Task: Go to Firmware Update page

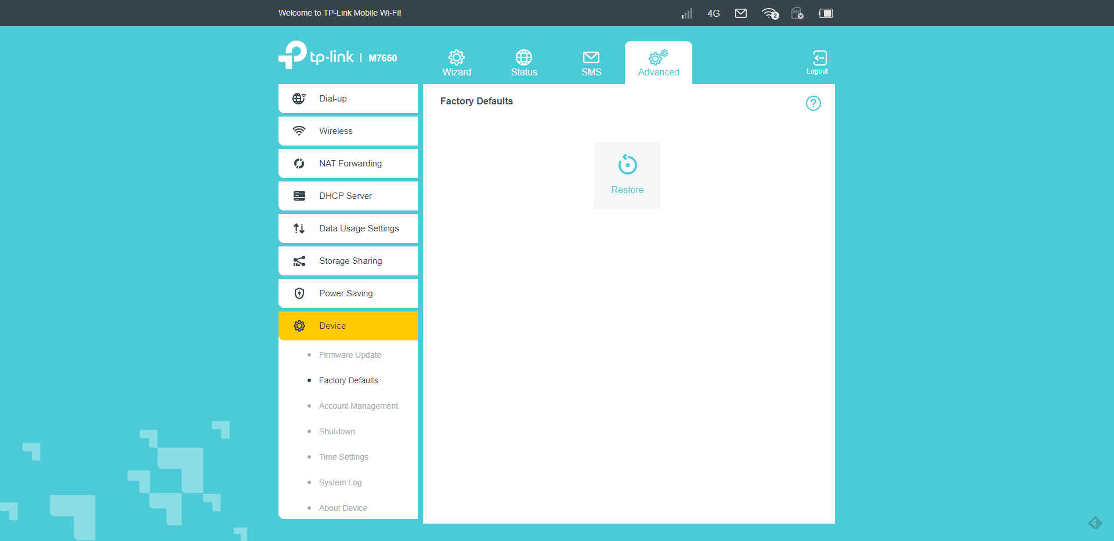Action: click(350, 355)
